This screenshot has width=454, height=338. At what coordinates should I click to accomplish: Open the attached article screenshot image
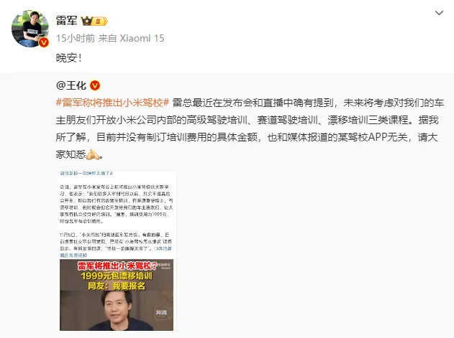(117, 250)
